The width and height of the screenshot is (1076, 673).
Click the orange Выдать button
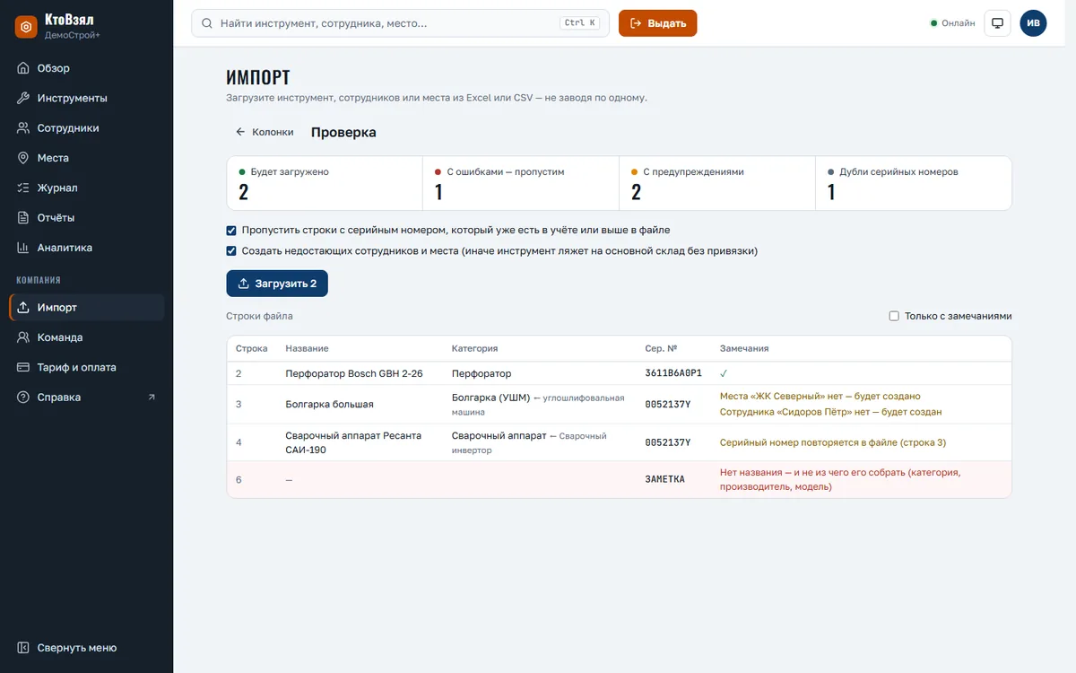click(x=657, y=23)
